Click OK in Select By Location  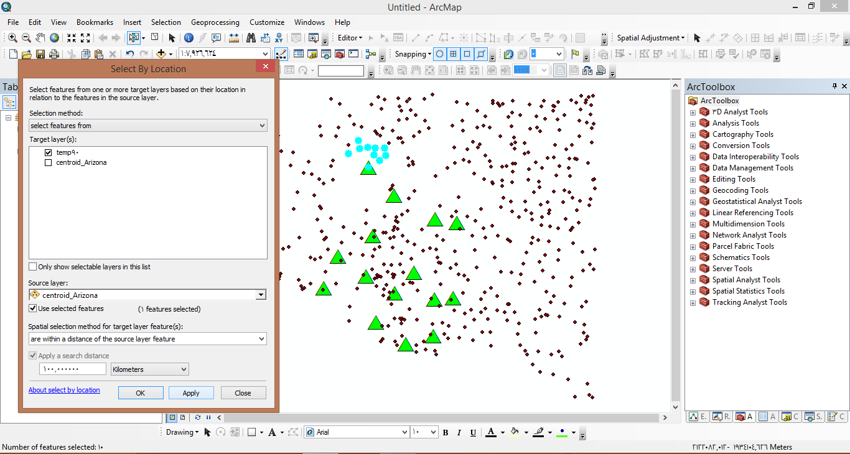[x=141, y=393]
